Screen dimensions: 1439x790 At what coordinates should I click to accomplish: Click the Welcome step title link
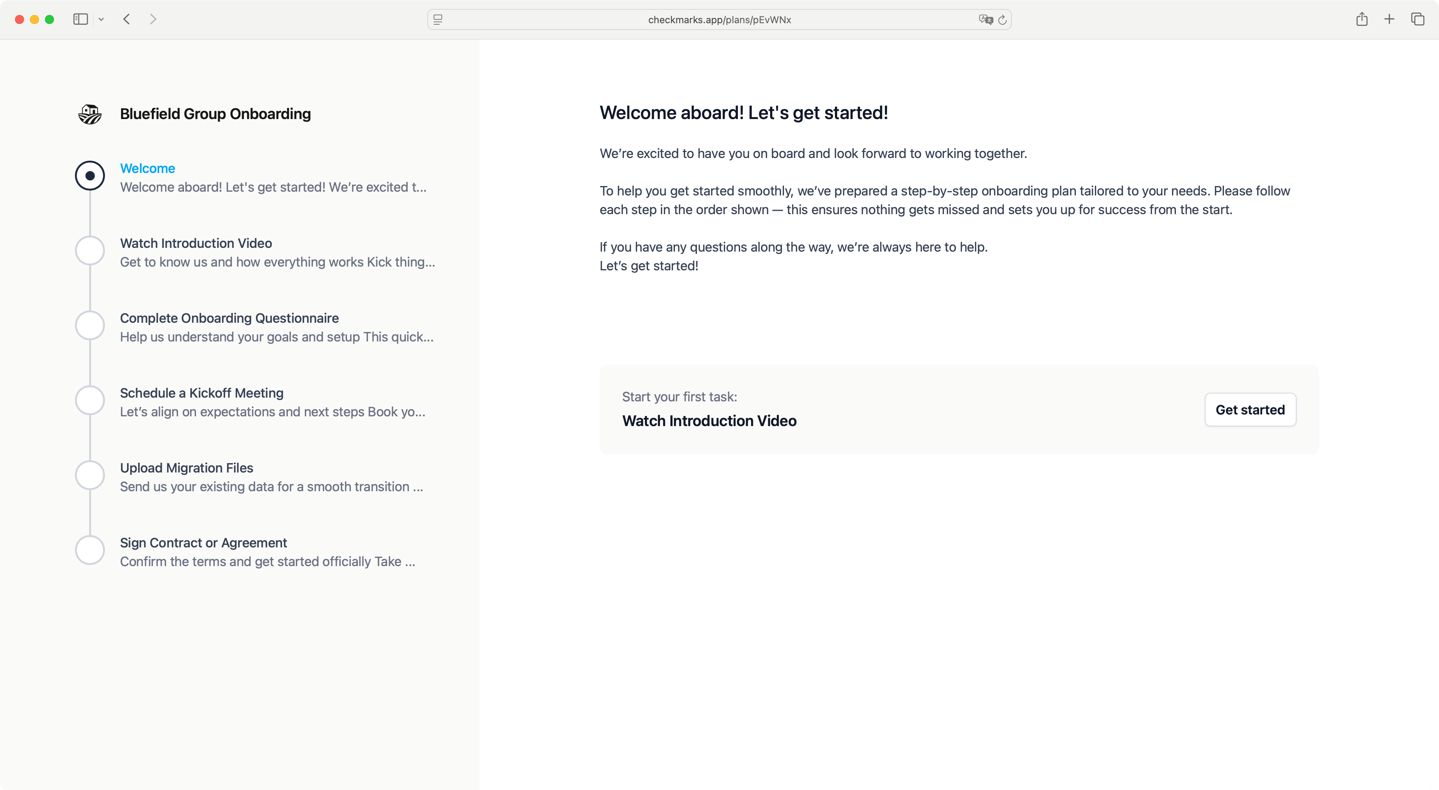[x=148, y=168]
